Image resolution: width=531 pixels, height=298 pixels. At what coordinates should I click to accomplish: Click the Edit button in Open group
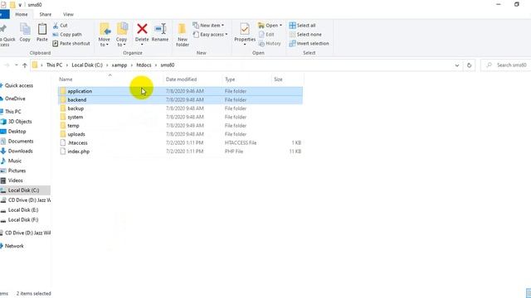point(266,35)
